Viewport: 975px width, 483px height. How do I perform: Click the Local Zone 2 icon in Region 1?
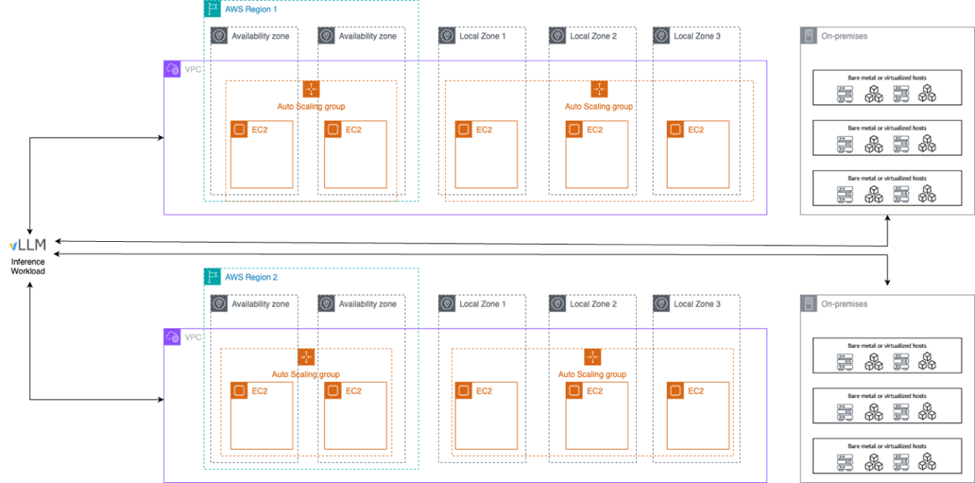click(x=556, y=36)
